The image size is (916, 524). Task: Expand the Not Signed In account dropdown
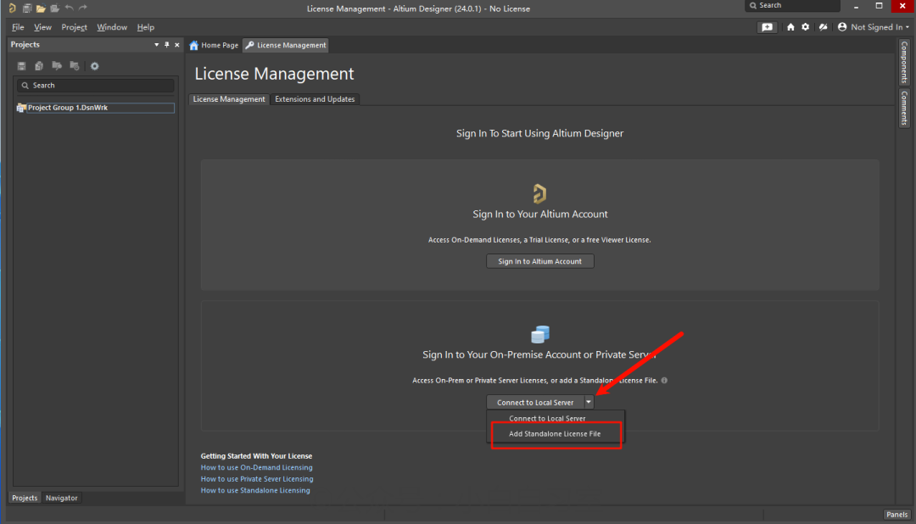[x=908, y=27]
